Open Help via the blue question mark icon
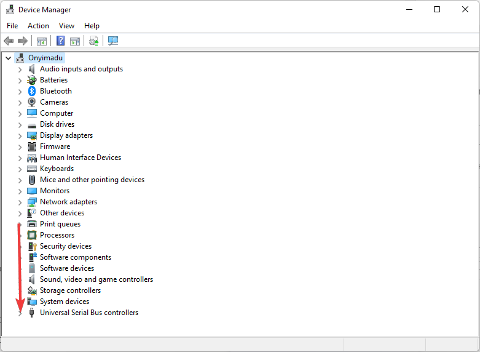Image resolution: width=480 pixels, height=352 pixels. tap(61, 41)
